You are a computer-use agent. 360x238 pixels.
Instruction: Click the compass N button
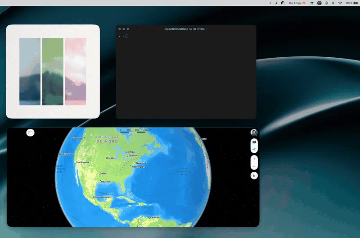(x=254, y=176)
